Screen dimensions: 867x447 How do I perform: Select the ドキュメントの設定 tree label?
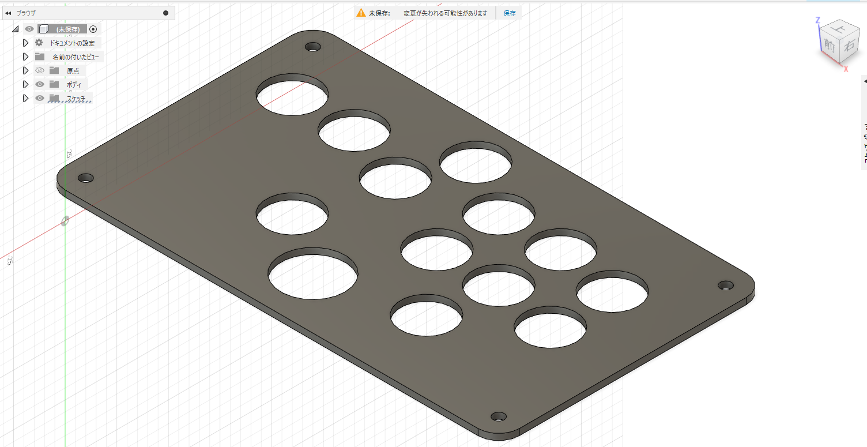tap(72, 43)
